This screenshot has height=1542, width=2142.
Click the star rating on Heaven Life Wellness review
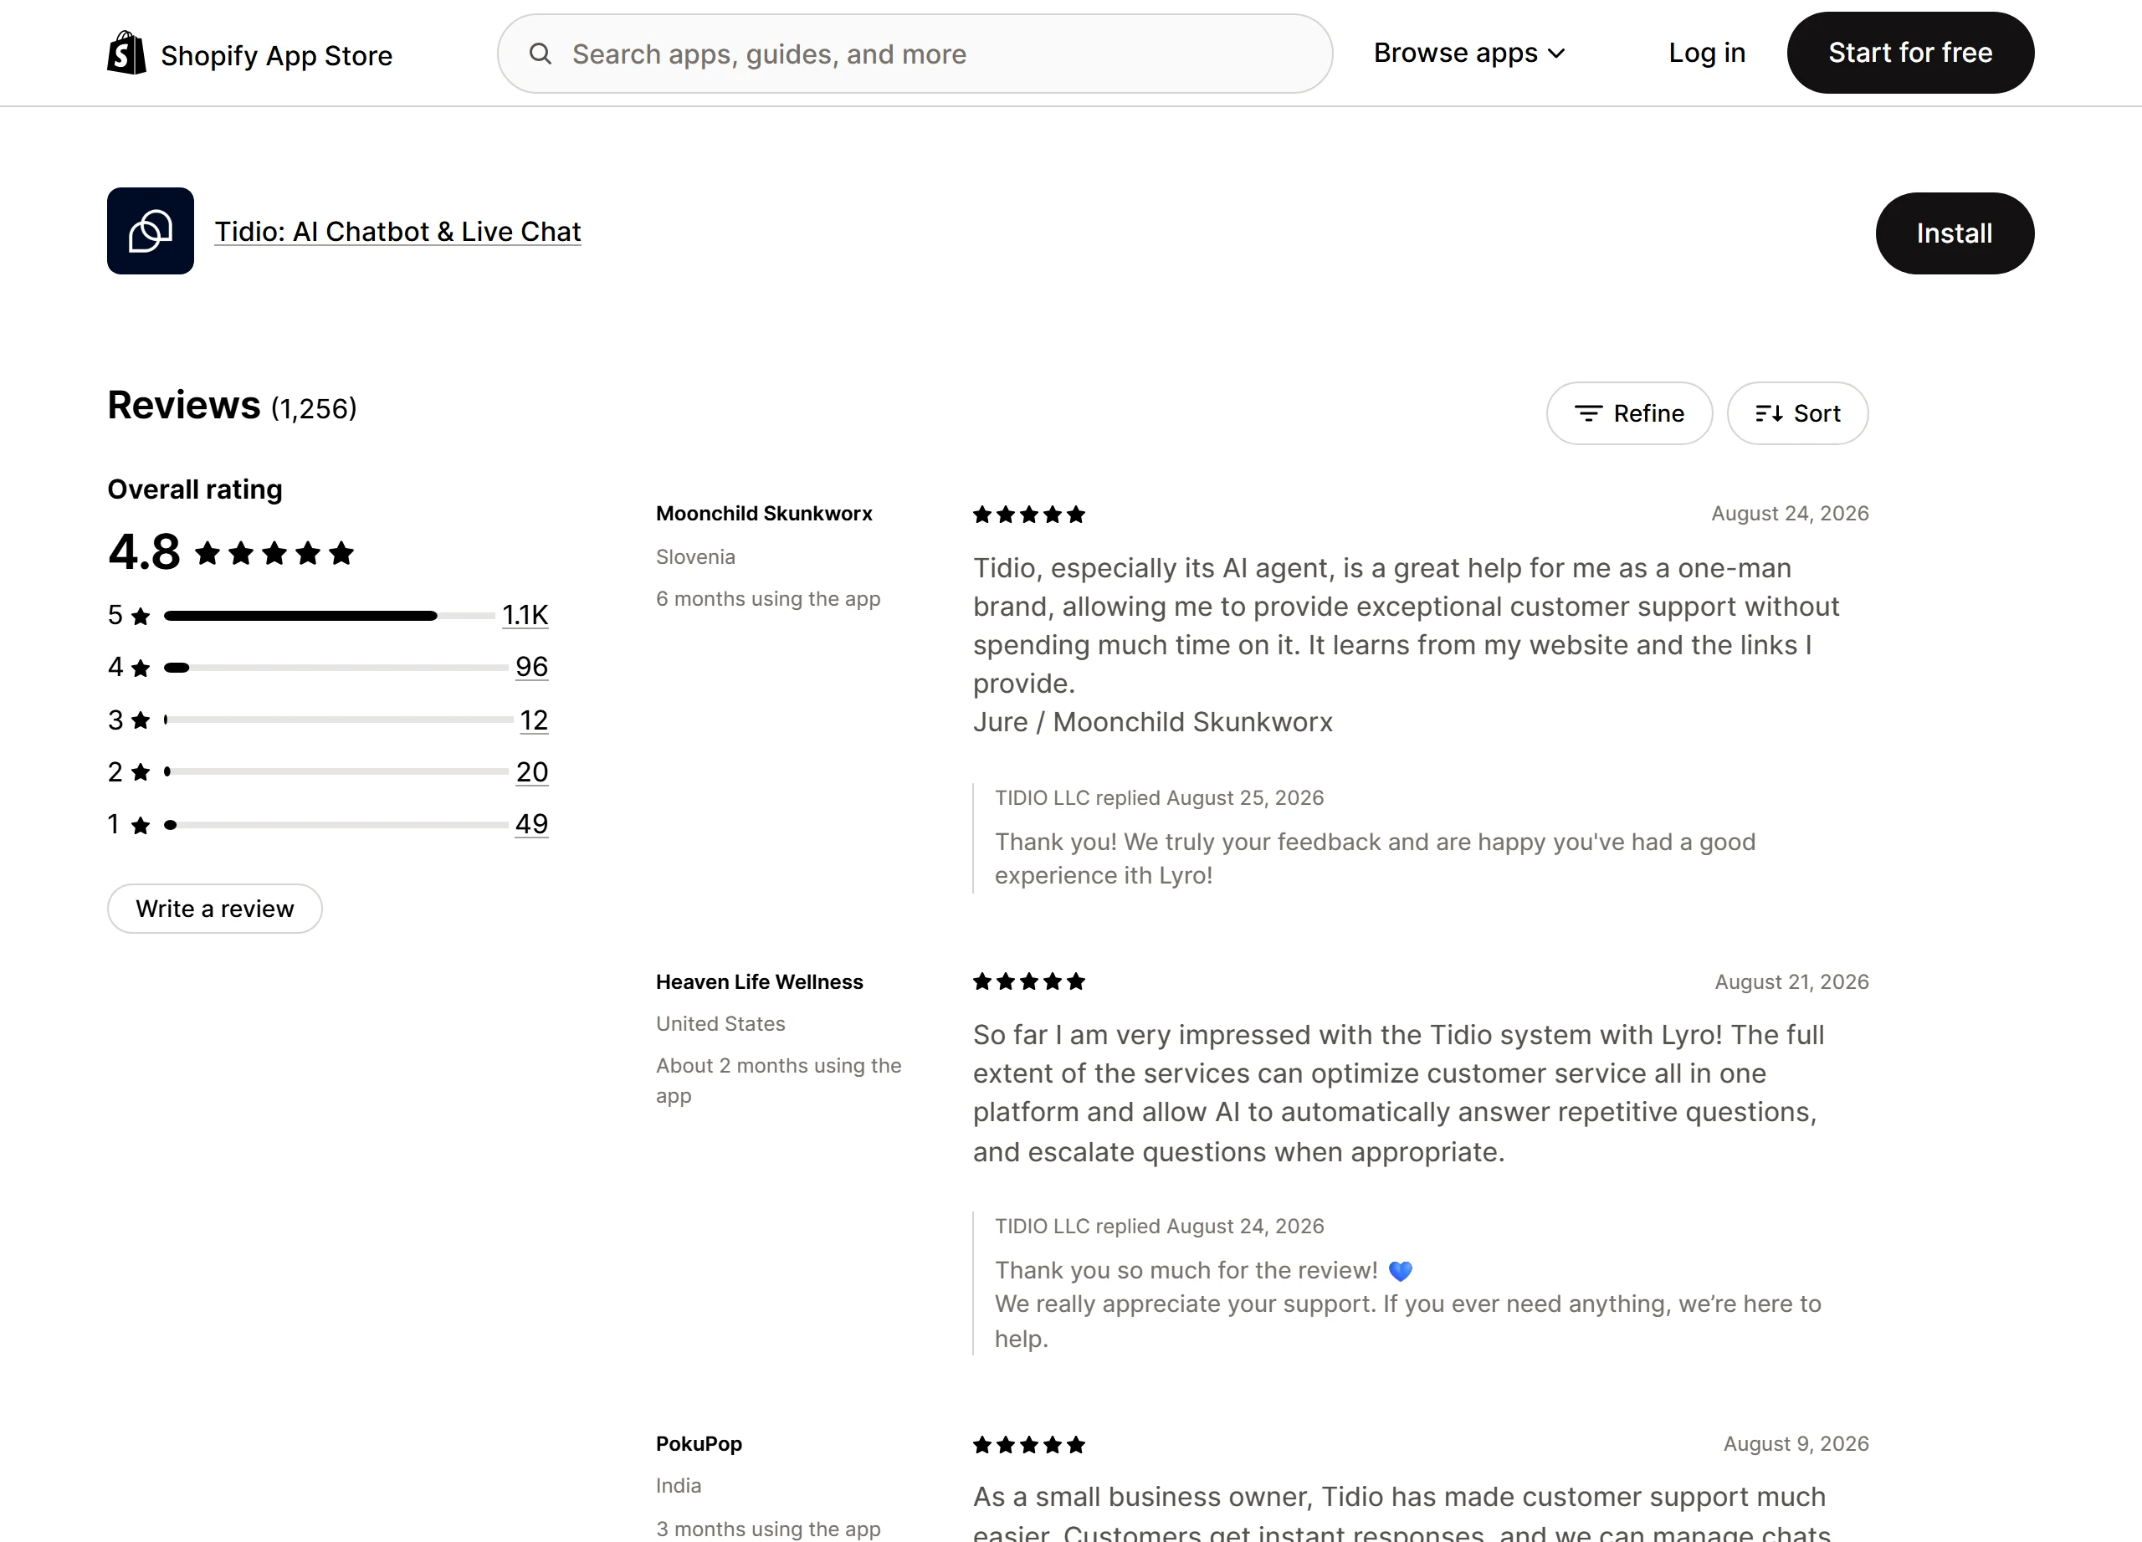[1029, 982]
